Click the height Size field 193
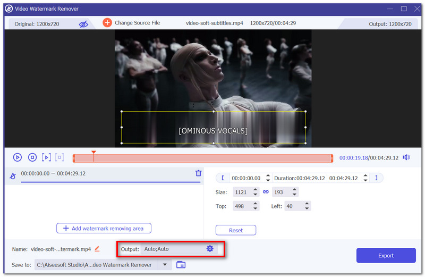425x277 pixels. coord(282,192)
